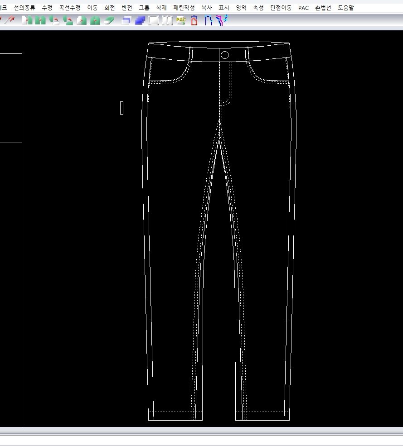
Task: Open the 속성 menu
Action: pos(258,8)
